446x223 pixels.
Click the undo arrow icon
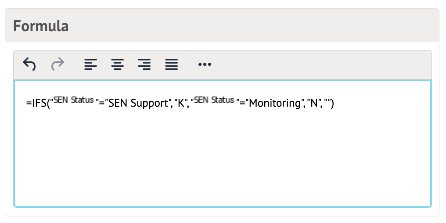coord(29,65)
